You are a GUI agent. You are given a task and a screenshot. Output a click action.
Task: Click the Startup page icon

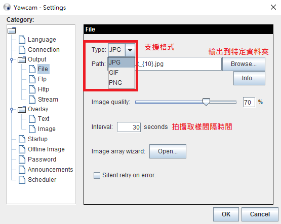[22, 139]
